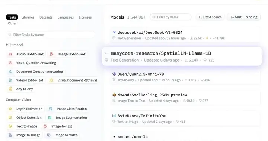Viewport: 268px width, 141px height.
Task: Click 'Updated 6 days ago' on SpatialLM-Llama-1B
Action: pos(162,60)
